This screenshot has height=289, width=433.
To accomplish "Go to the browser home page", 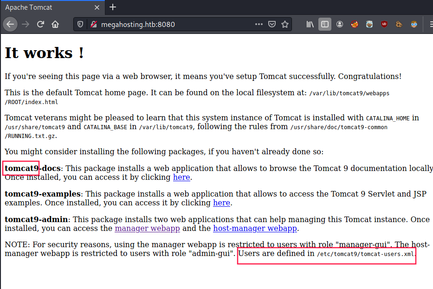I will [x=55, y=24].
